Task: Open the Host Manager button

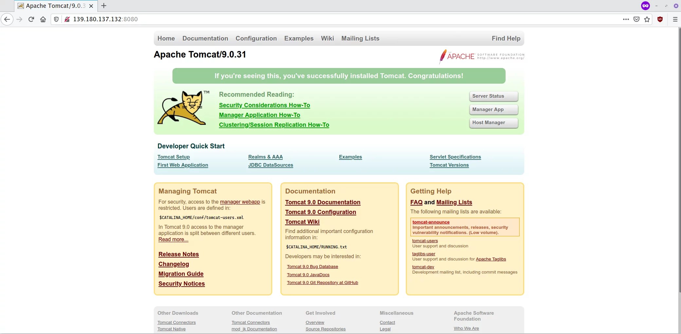Action: click(493, 123)
